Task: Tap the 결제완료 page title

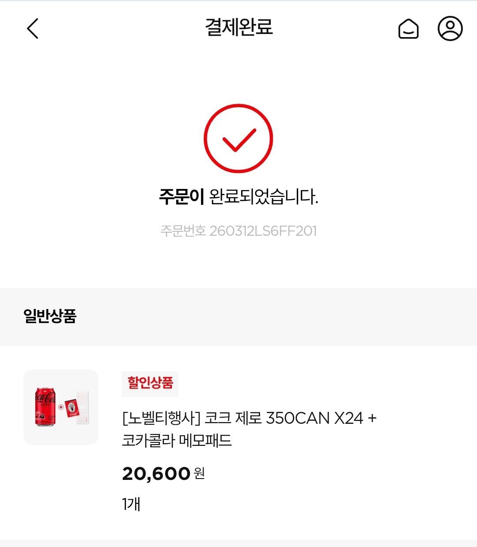Action: point(238,27)
